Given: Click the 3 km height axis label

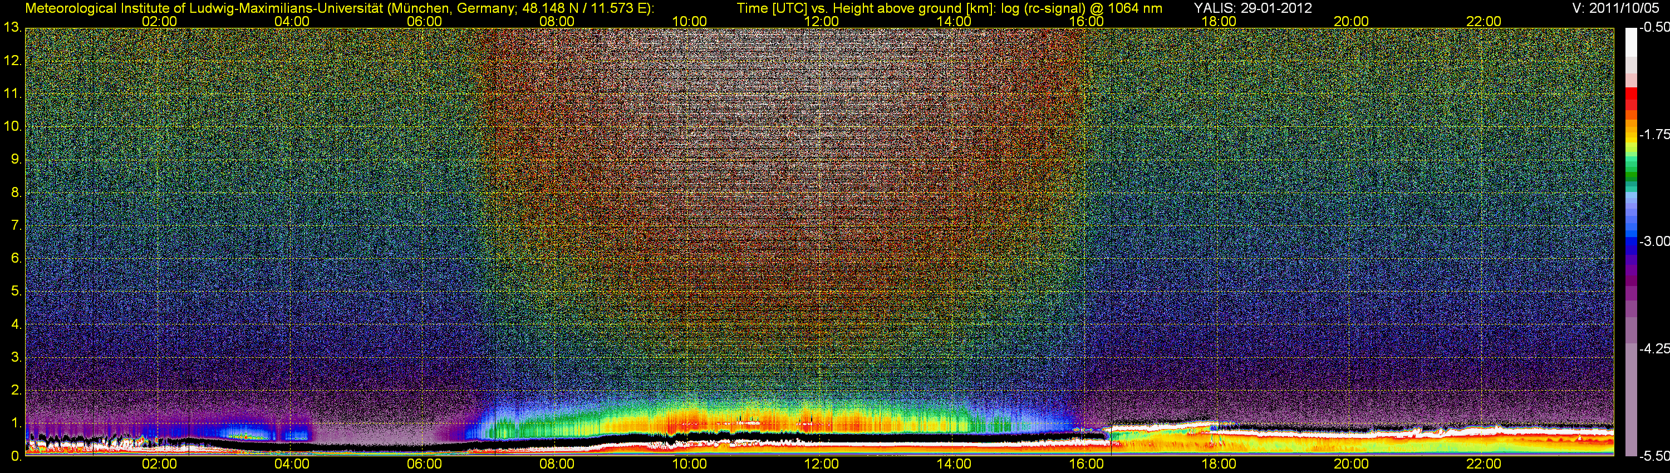Looking at the screenshot, I should [x=16, y=358].
